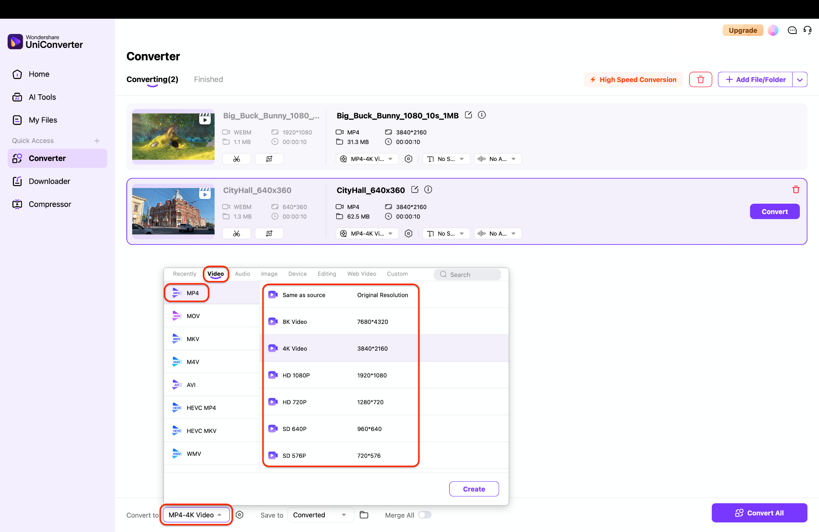Open format dropdown for CityHall_640x360

pyautogui.click(x=367, y=234)
